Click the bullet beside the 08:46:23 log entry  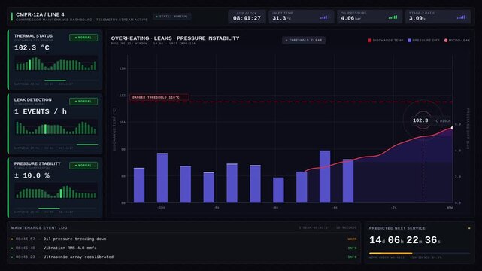tap(12, 257)
